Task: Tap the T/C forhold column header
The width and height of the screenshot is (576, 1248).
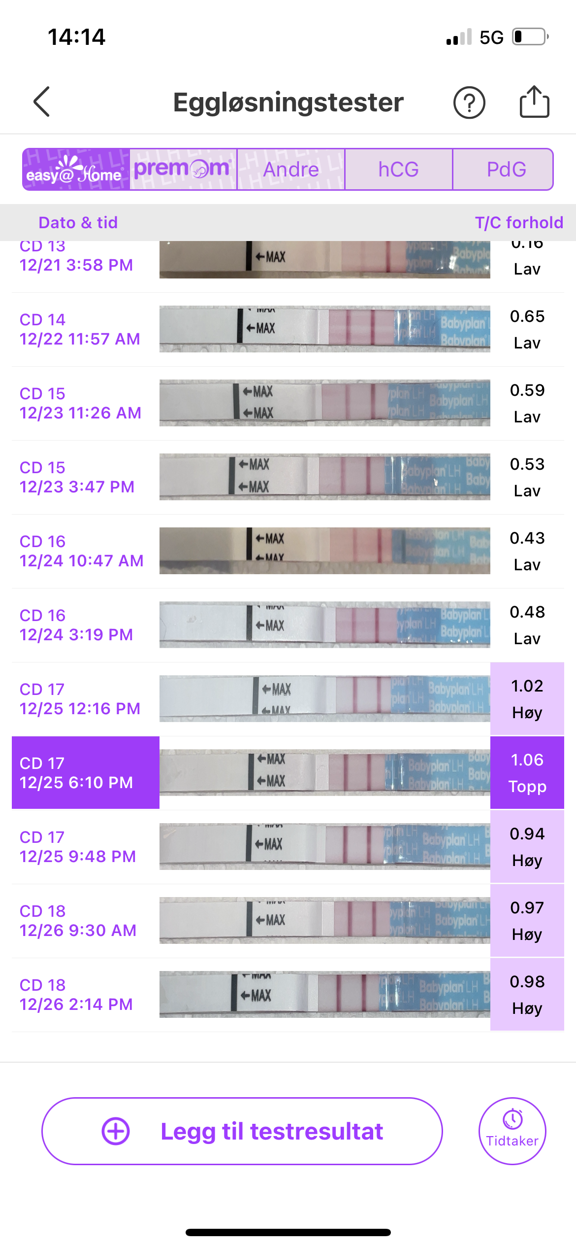Action: pyautogui.click(x=519, y=223)
